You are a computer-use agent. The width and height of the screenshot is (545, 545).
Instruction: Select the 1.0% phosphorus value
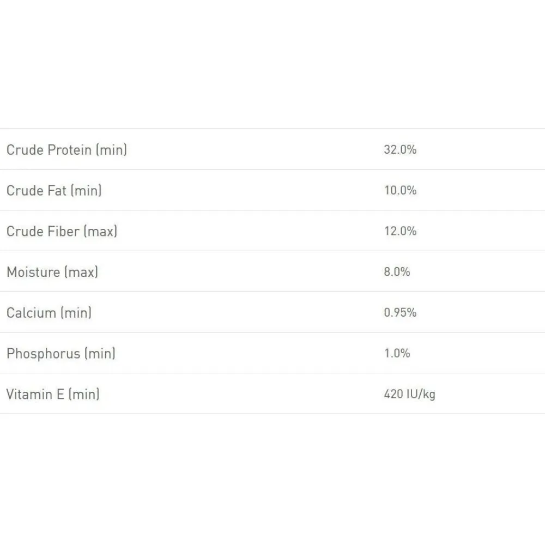coord(397,353)
